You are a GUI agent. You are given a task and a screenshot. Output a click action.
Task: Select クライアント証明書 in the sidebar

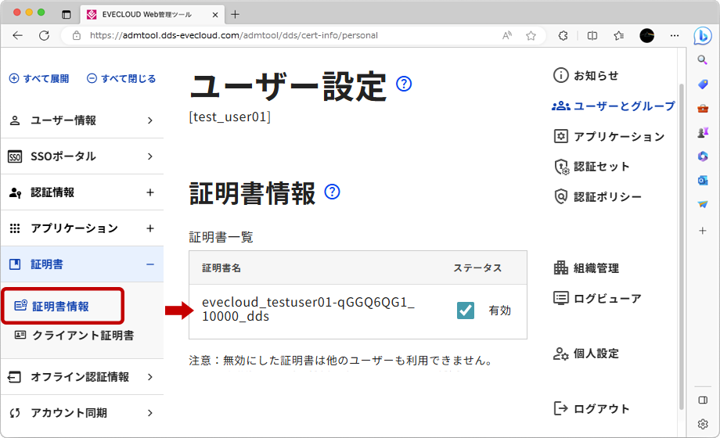point(81,336)
